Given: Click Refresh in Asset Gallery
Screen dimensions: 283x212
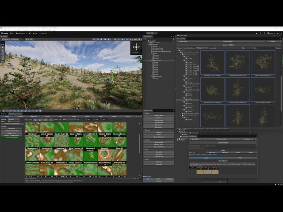Looking at the screenshot, I should coord(179,48).
